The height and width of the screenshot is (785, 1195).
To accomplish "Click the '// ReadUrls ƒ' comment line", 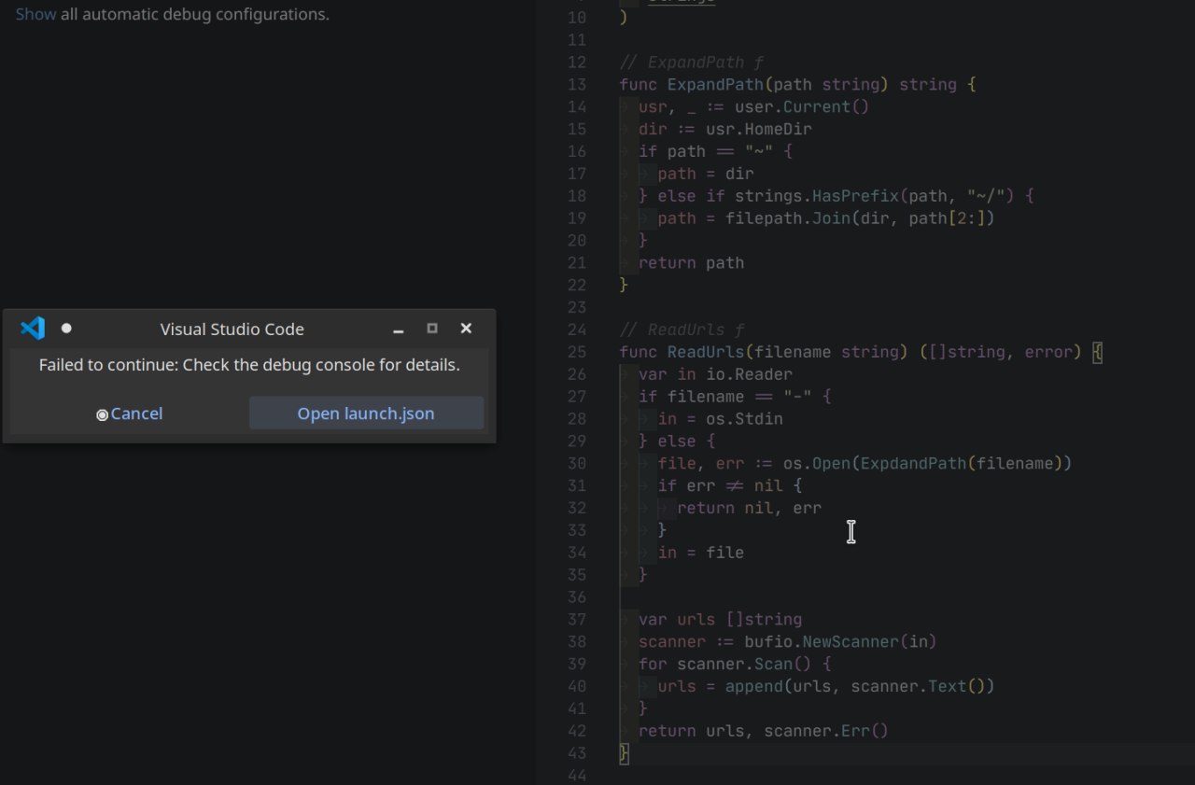I will (682, 329).
